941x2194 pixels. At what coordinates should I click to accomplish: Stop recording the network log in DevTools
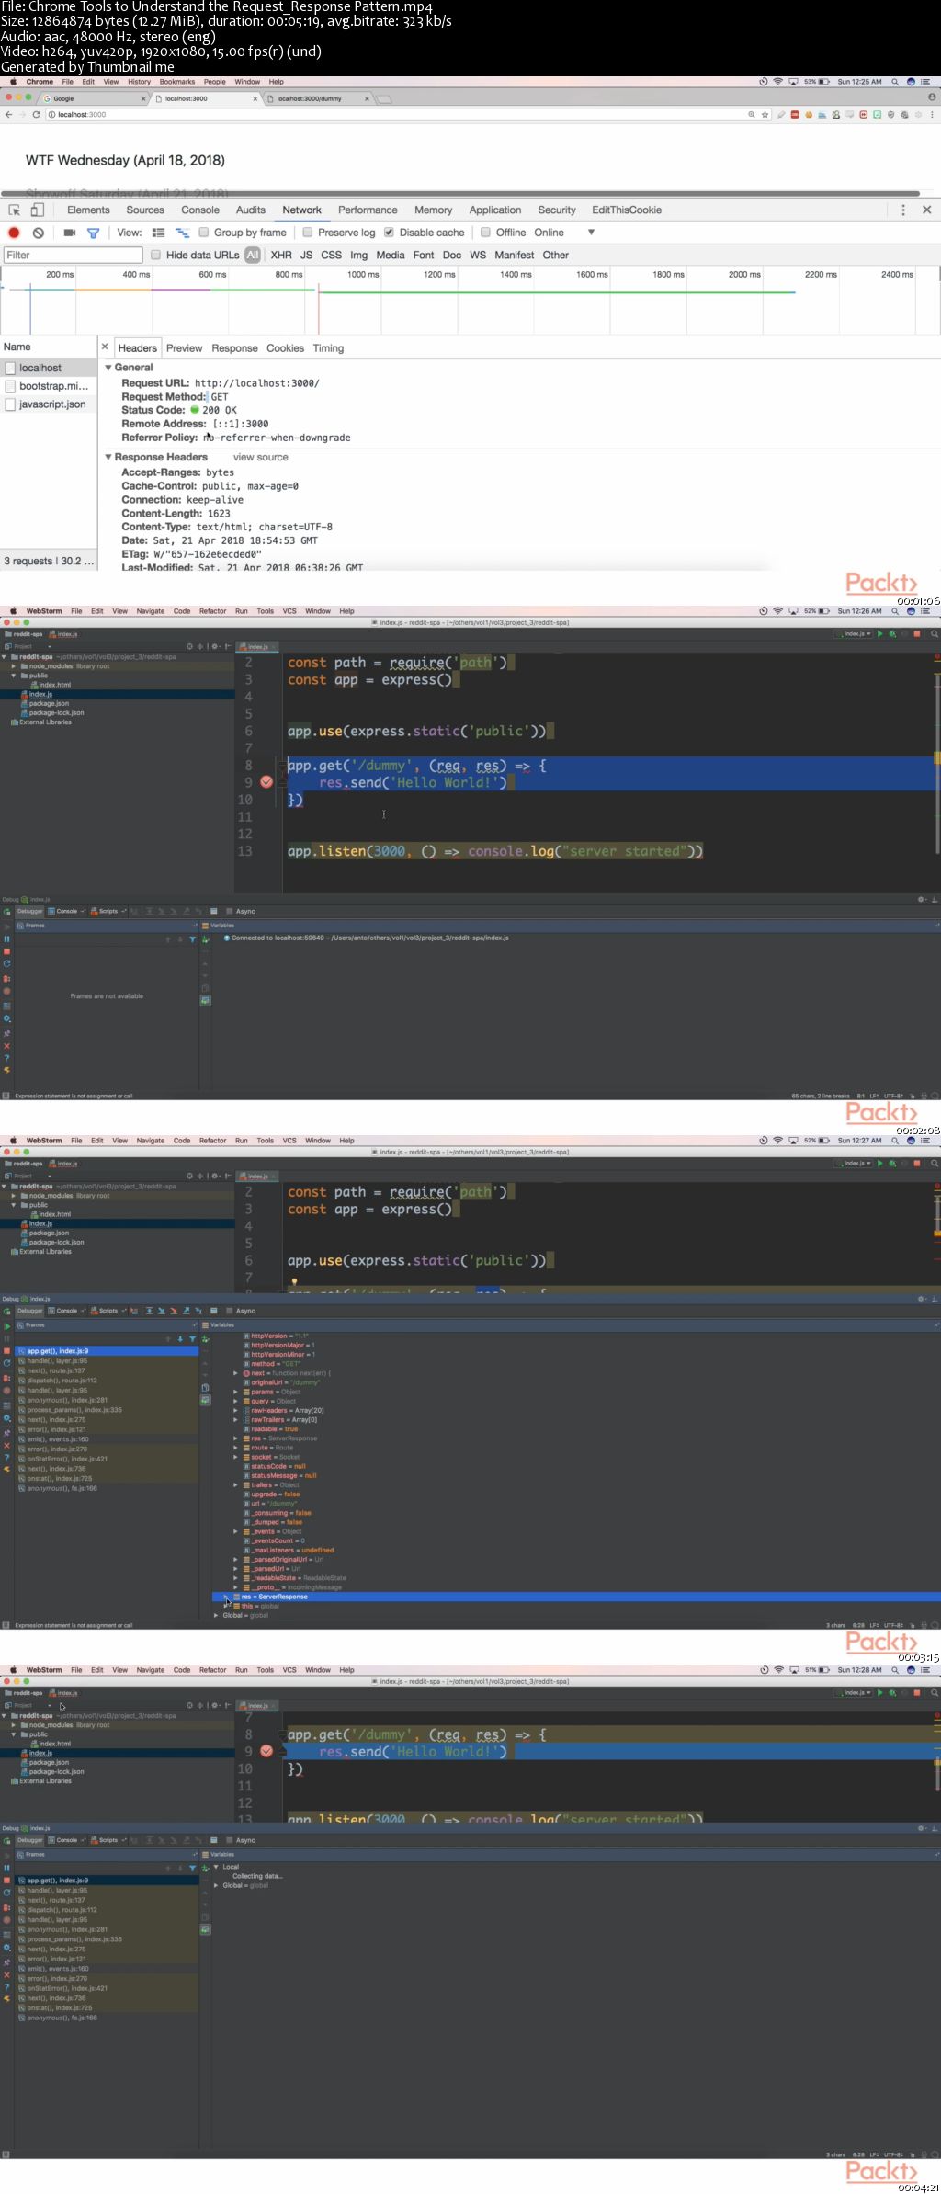pyautogui.click(x=14, y=233)
